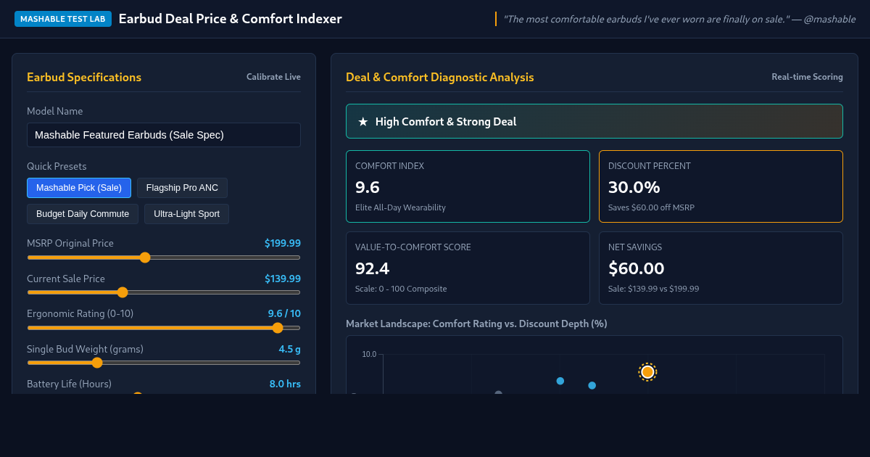Click the High Comfort & Strong Deal banner
The height and width of the screenshot is (457, 870).
(594, 121)
